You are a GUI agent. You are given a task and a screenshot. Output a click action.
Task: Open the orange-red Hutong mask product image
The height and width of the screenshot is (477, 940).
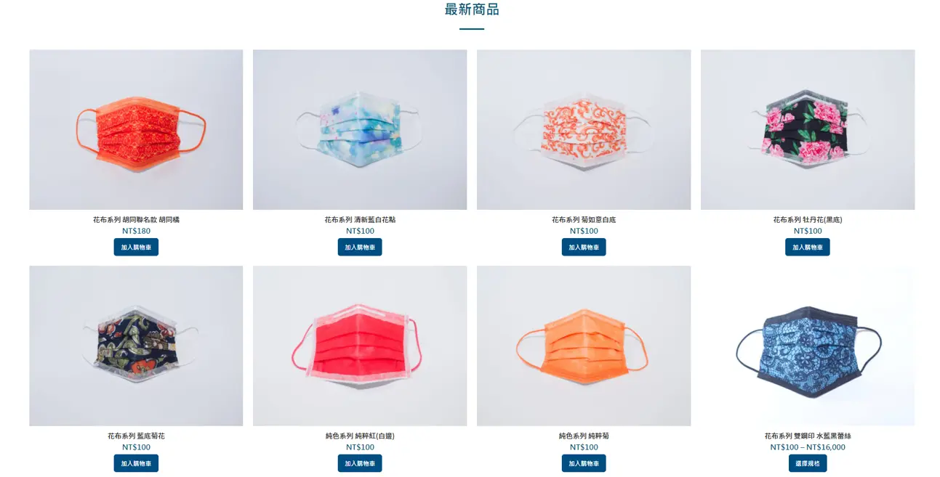pyautogui.click(x=136, y=130)
